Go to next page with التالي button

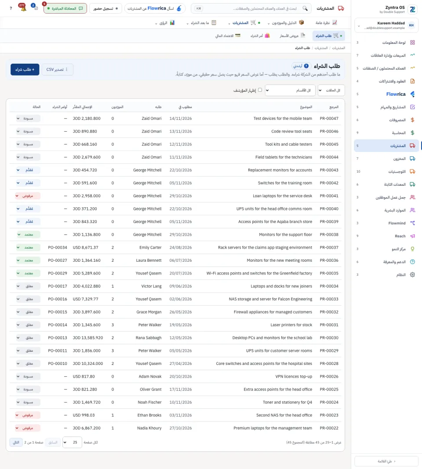coord(16,442)
